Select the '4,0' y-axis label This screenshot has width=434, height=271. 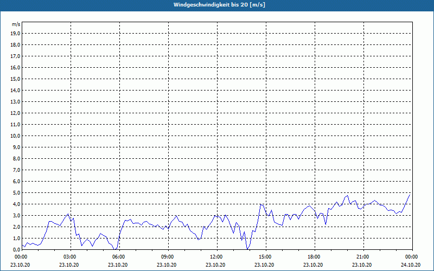click(x=16, y=204)
